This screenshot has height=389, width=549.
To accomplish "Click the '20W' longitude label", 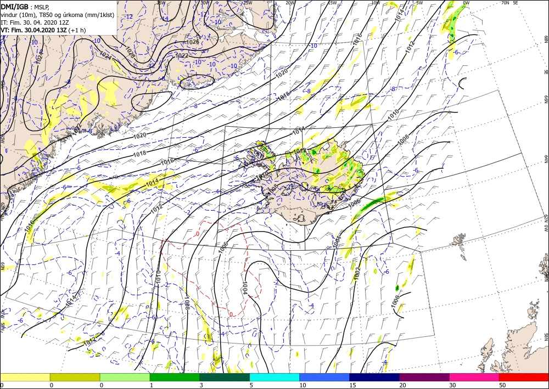I will point(290,3).
